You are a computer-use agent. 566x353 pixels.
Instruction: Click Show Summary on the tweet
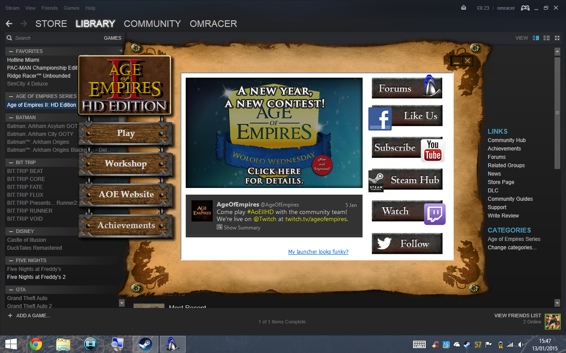pyautogui.click(x=239, y=228)
